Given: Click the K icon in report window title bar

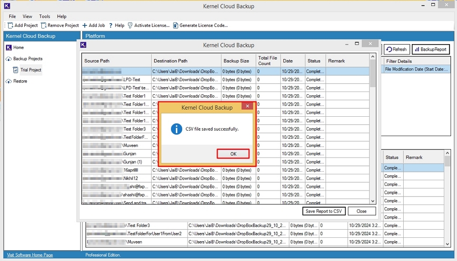Looking at the screenshot, I should [x=83, y=45].
